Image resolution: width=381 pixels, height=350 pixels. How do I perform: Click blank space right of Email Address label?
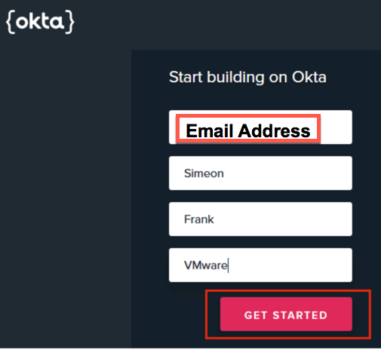[336, 127]
